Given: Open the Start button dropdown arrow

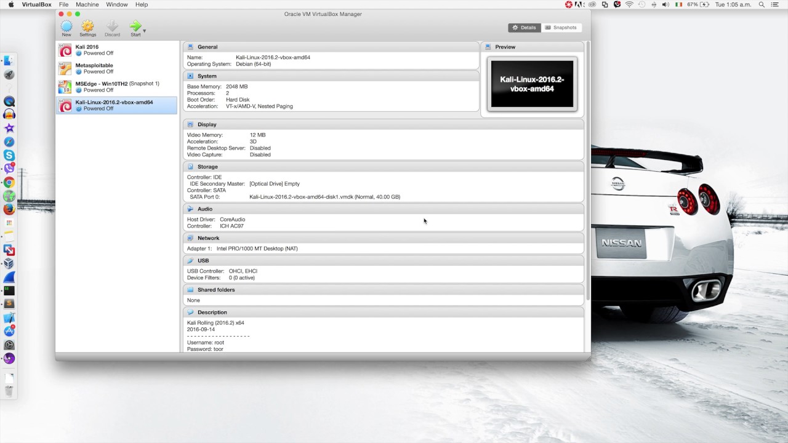Looking at the screenshot, I should pos(145,31).
